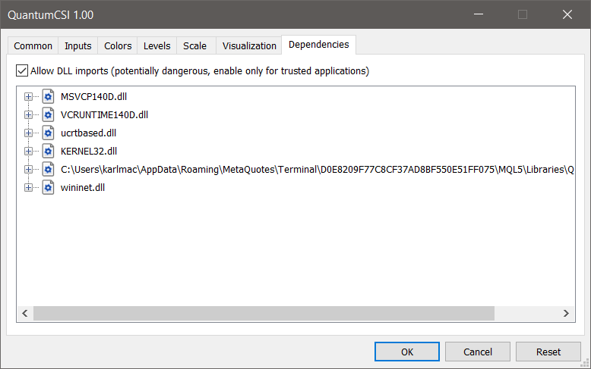Screen dimensions: 591x369
Task: Expand the wininet.dll tree node
Action: [x=28, y=188]
